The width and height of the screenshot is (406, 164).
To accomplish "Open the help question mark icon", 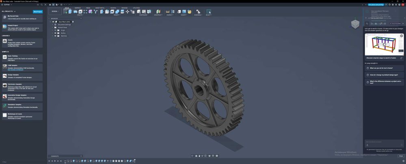I will pos(399,4).
